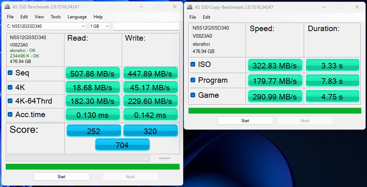Screen dimensions: 367x187
Task: Open the Language menu
Action: [x=77, y=17]
